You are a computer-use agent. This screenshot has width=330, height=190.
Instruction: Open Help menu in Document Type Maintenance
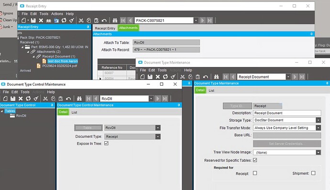188,70
